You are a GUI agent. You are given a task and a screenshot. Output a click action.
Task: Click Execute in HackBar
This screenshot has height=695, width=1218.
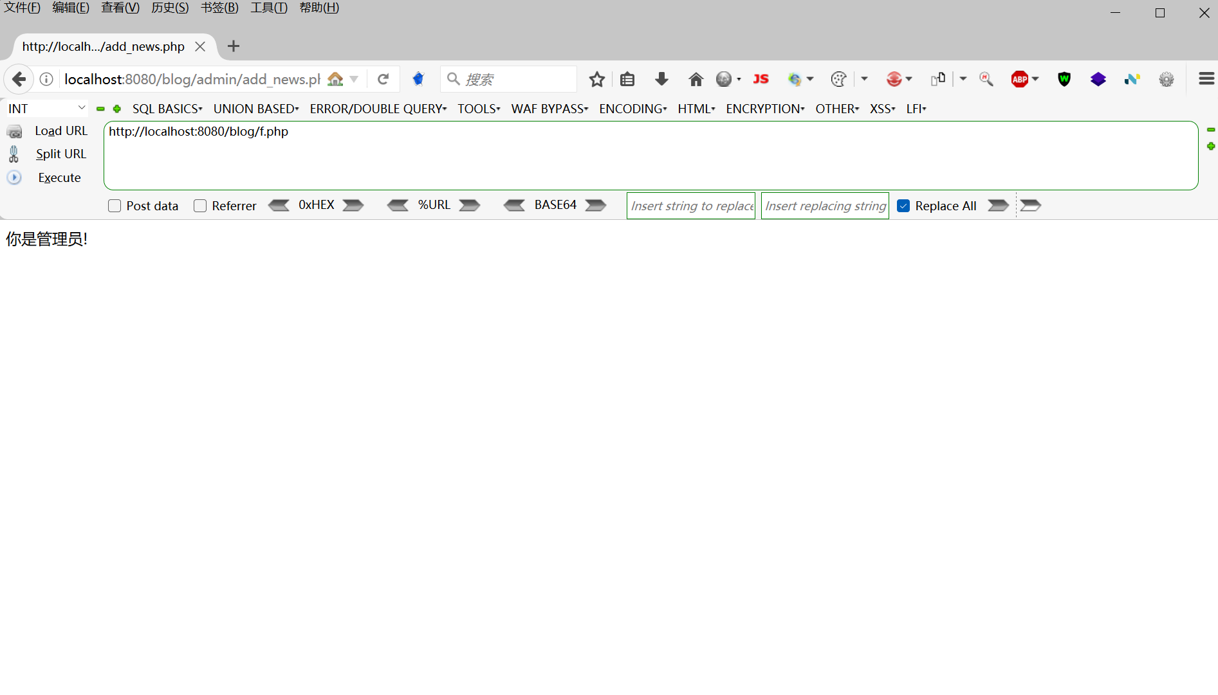(x=59, y=177)
